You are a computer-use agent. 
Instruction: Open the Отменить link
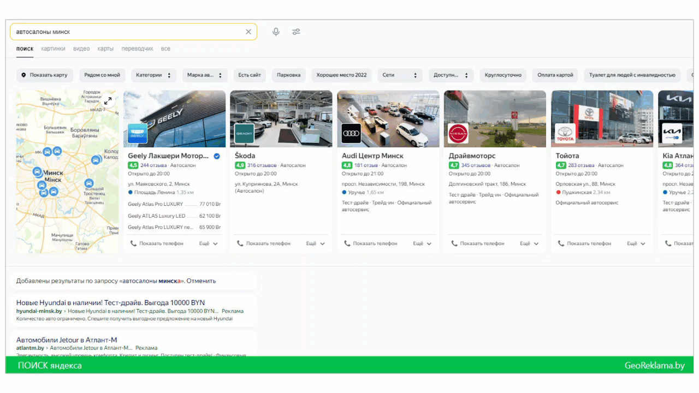pyautogui.click(x=202, y=281)
